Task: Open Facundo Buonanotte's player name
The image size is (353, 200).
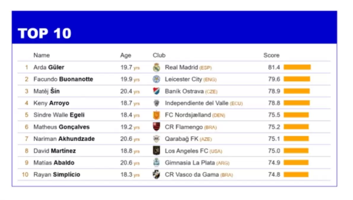Action: [x=63, y=79]
